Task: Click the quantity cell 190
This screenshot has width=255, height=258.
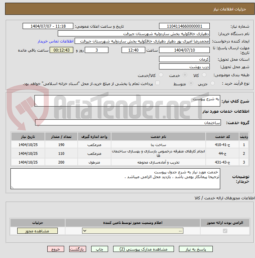Action: coord(61,145)
